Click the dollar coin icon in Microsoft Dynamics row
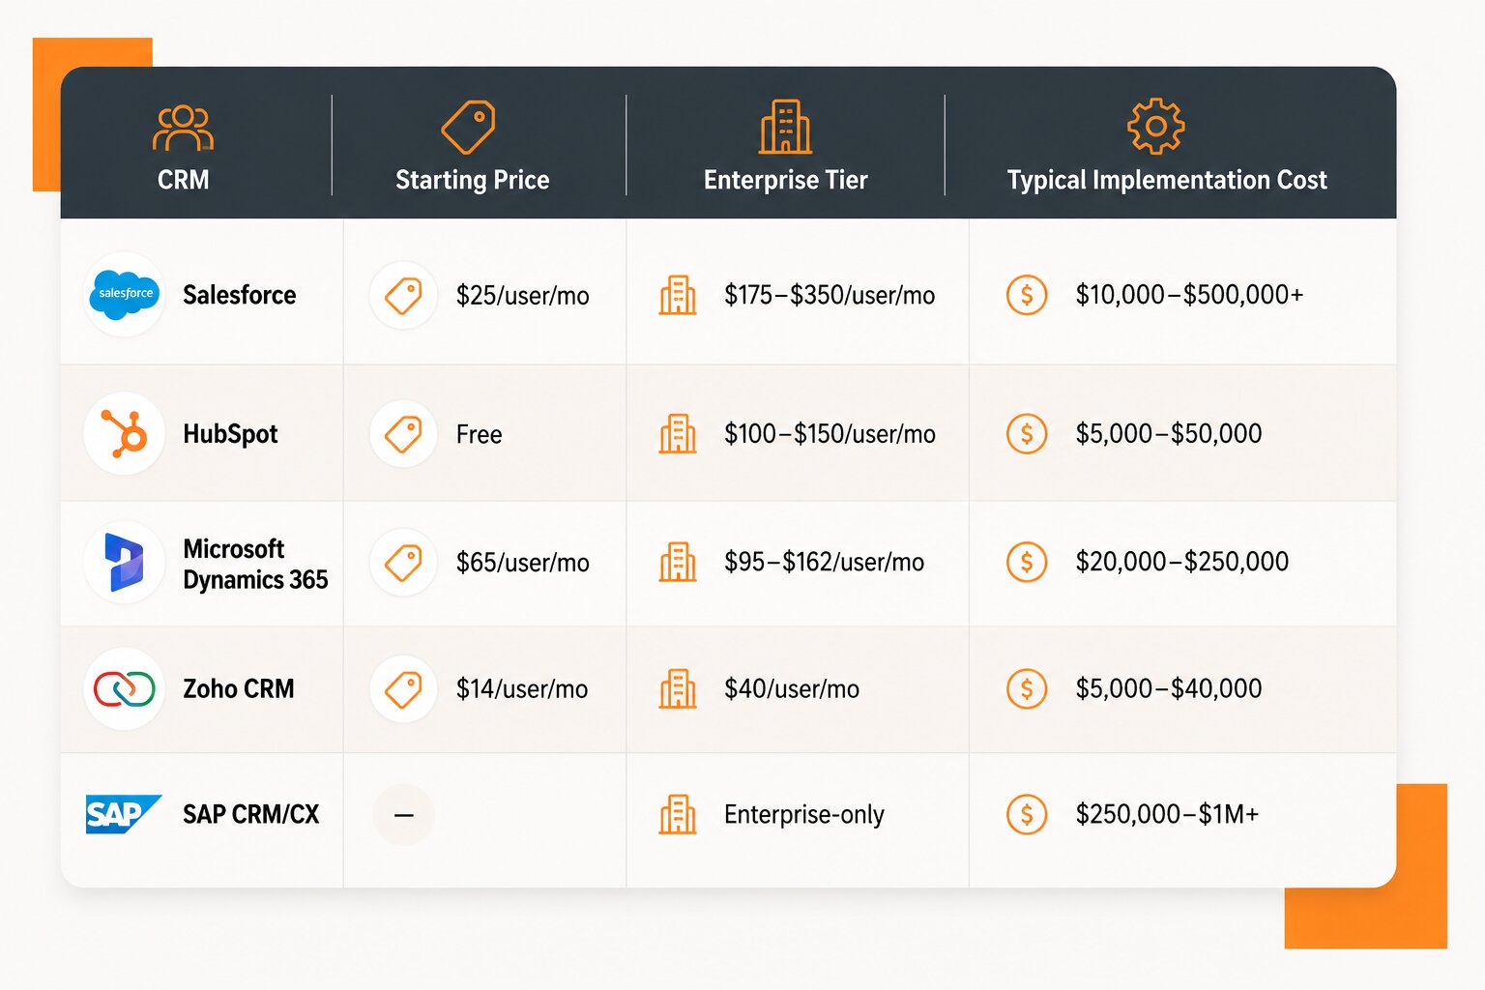Viewport: 1485px width, 990px height. tap(1027, 562)
